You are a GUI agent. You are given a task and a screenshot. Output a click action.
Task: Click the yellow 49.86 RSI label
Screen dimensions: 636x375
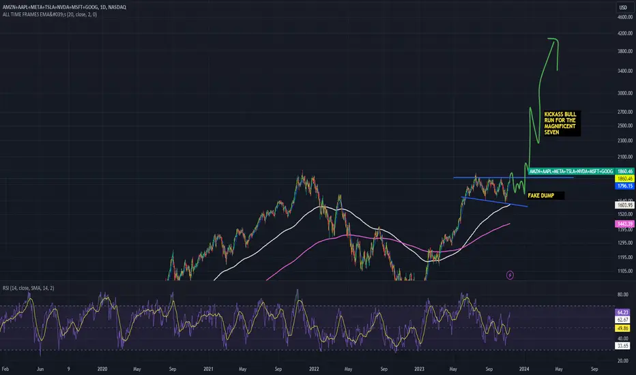(x=623, y=328)
